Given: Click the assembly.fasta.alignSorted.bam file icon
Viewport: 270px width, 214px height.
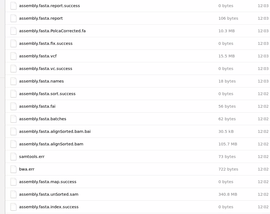Looking at the screenshot, I should point(13,144).
